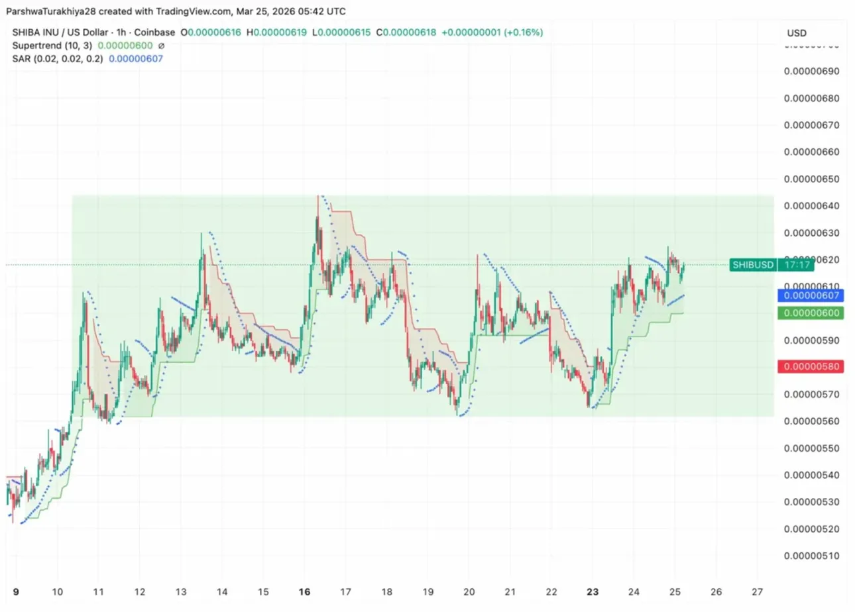Toggle the USD label on the price scale
Image resolution: width=855 pixels, height=612 pixels.
coord(797,32)
